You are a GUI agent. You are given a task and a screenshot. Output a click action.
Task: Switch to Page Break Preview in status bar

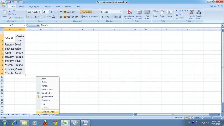click(x=192, y=118)
